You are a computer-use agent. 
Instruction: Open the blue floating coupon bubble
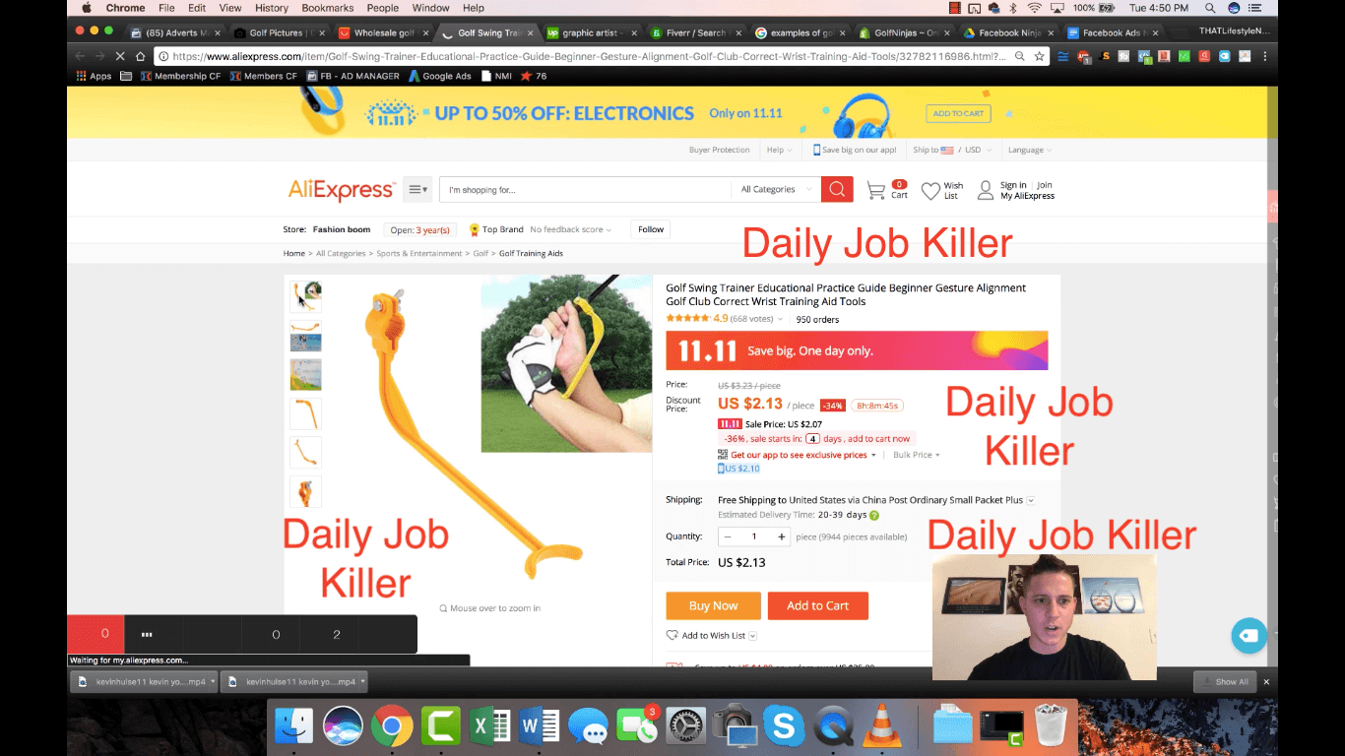[x=1249, y=635]
